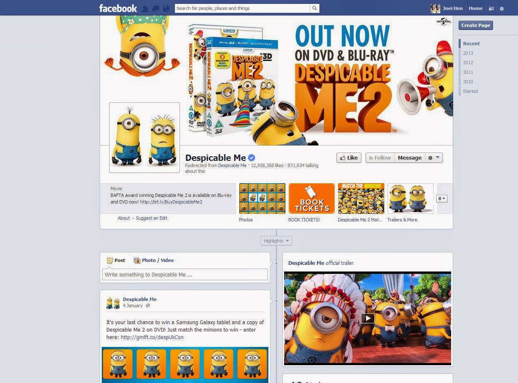Click the Create Page button
The width and height of the screenshot is (518, 383).
click(476, 25)
